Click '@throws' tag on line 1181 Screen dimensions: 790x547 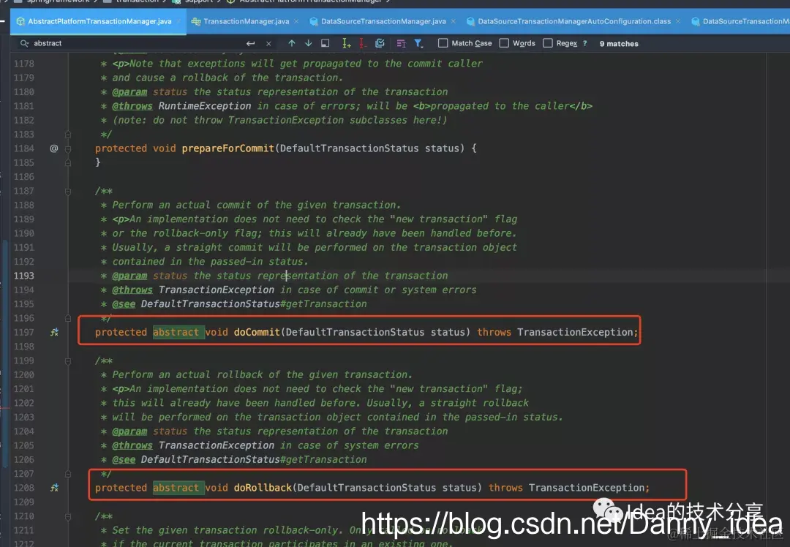coord(132,106)
